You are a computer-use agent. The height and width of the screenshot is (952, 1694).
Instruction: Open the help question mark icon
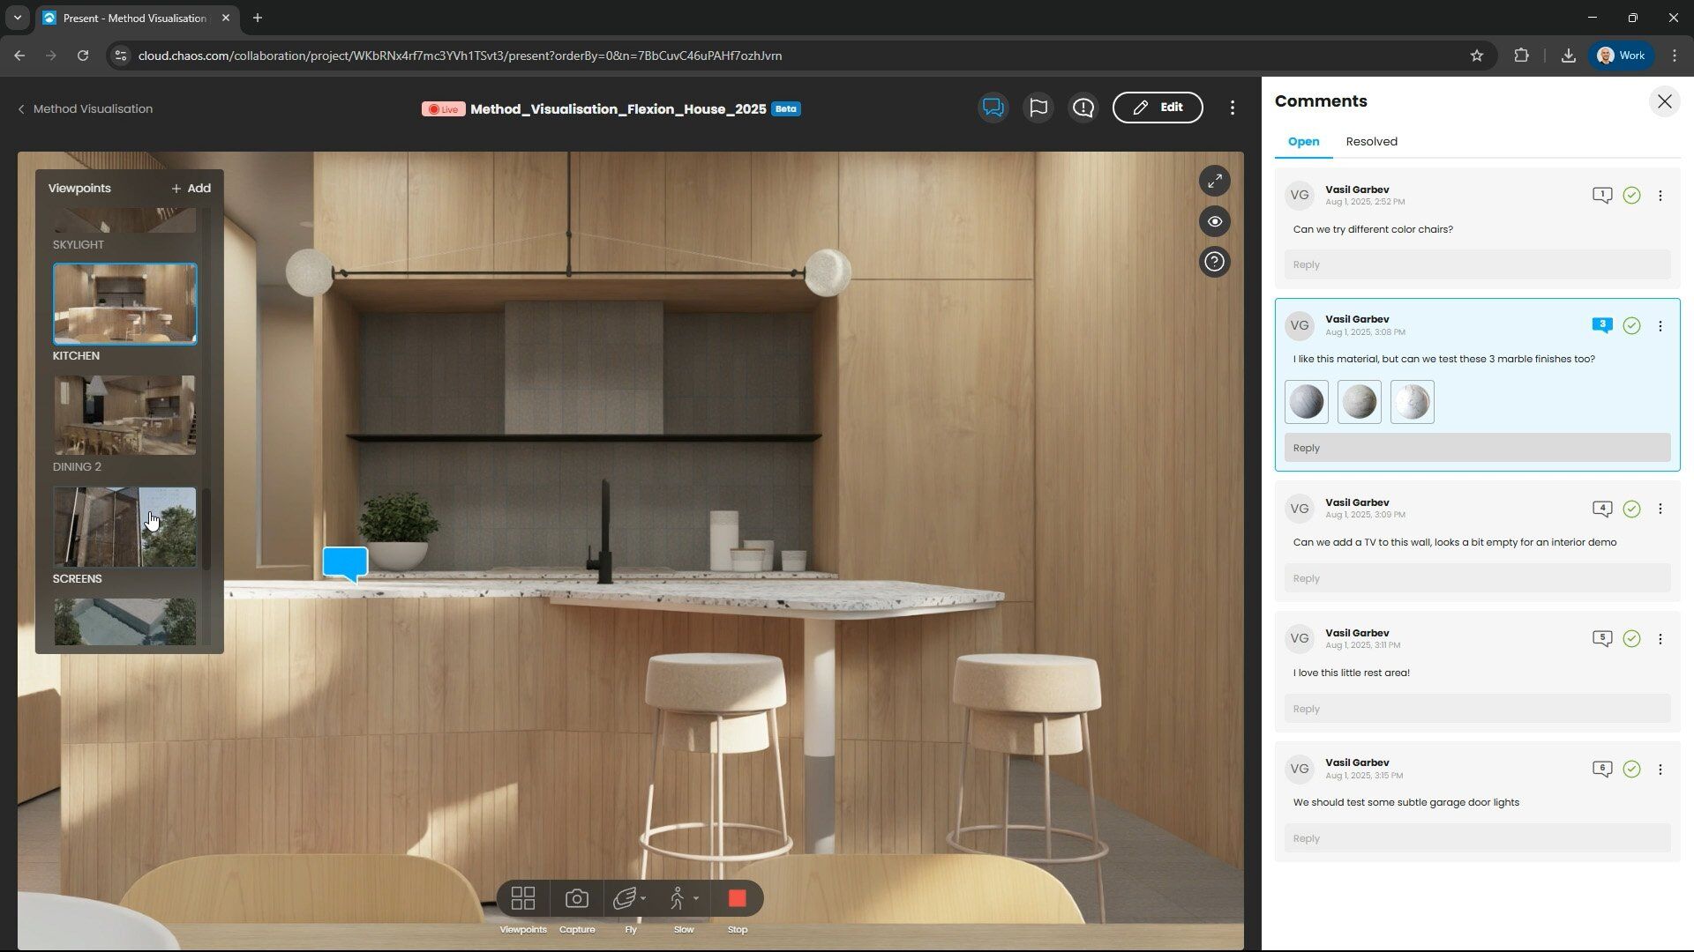1214,261
